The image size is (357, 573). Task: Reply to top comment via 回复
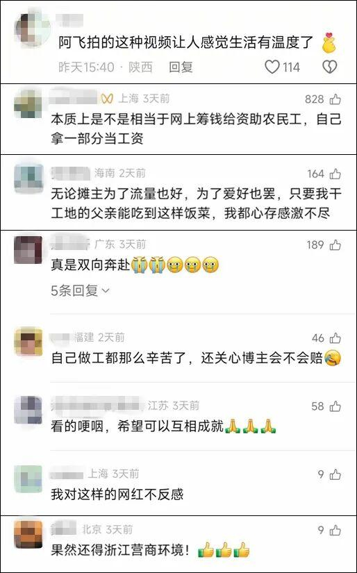pos(181,67)
